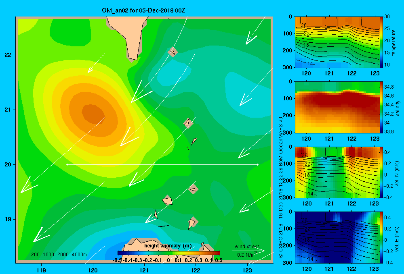This screenshot has height=274, width=404.
Task: Click the title "OM_an02 for 05-Dec-2019 00Z"
Action: (x=143, y=10)
